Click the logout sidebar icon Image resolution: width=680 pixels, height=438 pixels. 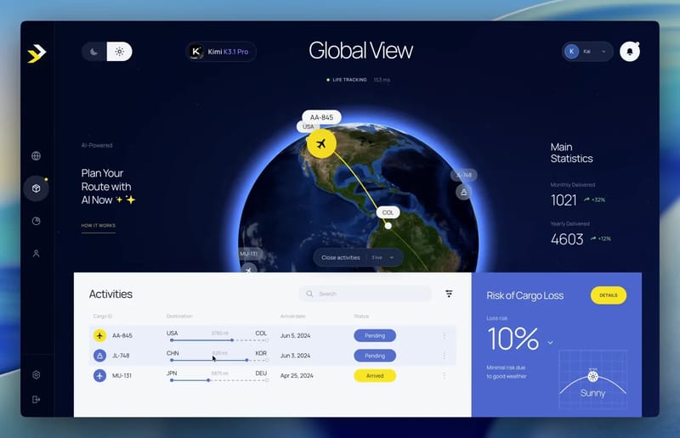point(36,400)
